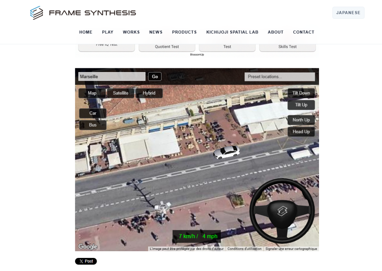382x271 pixels.
Task: Open the News menu item
Action: coord(156,32)
